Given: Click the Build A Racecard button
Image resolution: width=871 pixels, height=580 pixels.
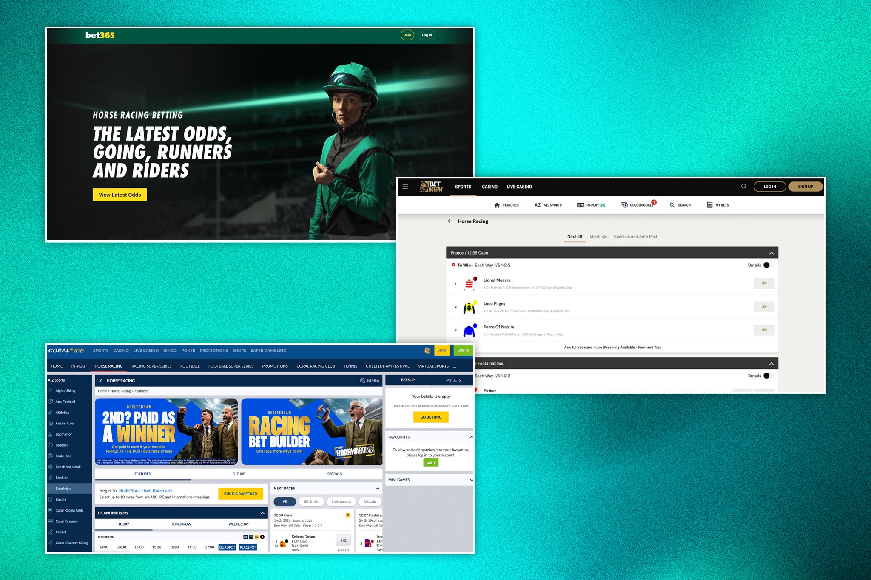Looking at the screenshot, I should coord(240,494).
